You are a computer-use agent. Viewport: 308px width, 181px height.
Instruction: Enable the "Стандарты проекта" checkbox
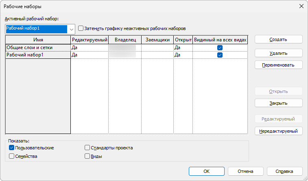(87, 148)
